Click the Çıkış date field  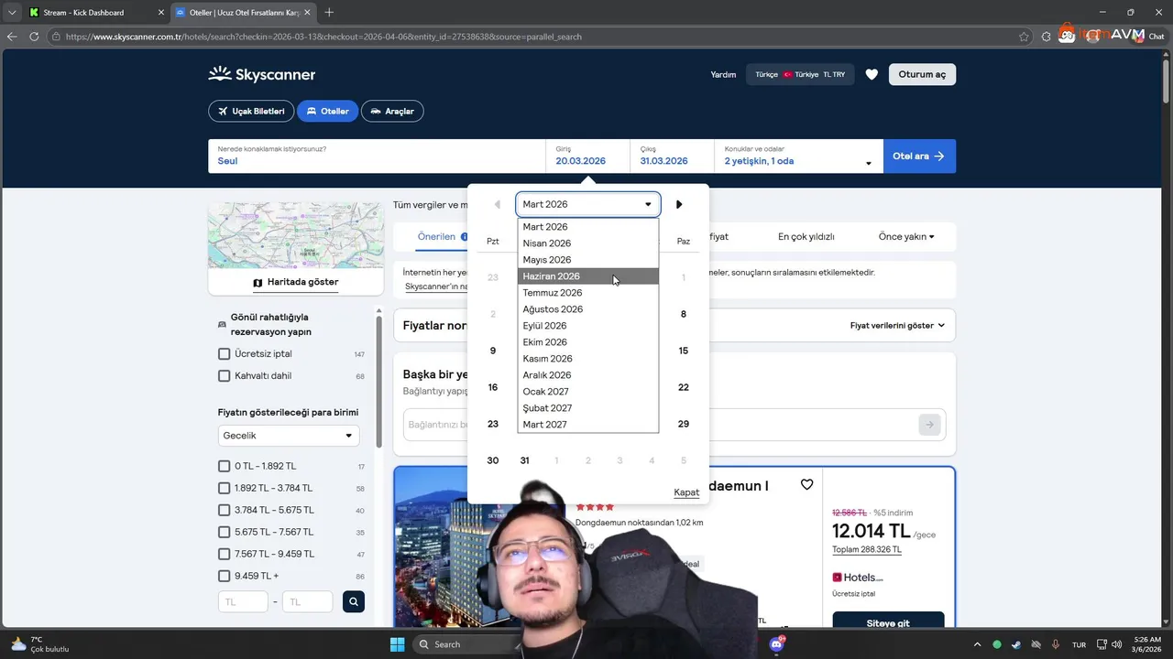[x=672, y=157]
